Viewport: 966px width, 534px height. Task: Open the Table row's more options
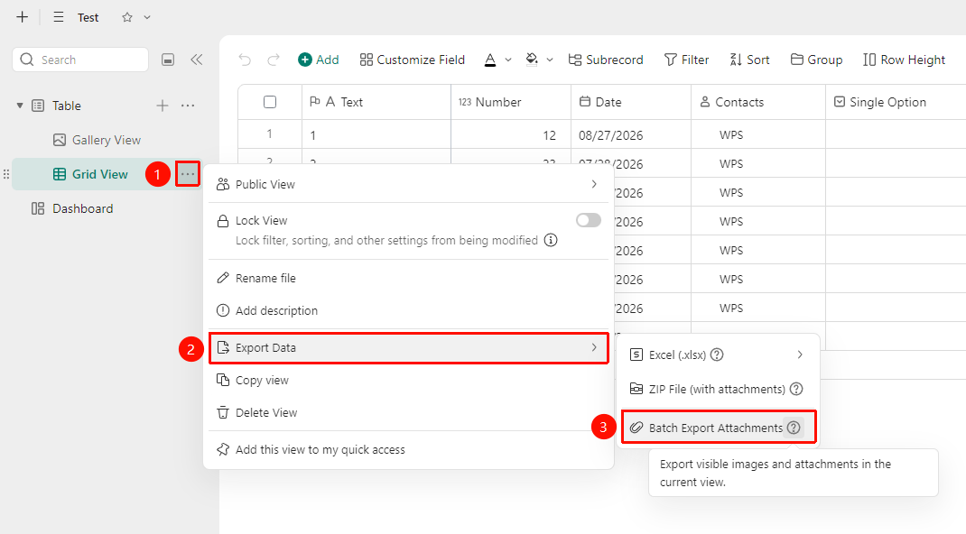coord(188,106)
